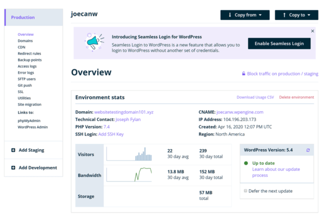Screen dimensions: 323x219
Task: Click the 152 MB bandwidth total
Action: coord(207,172)
